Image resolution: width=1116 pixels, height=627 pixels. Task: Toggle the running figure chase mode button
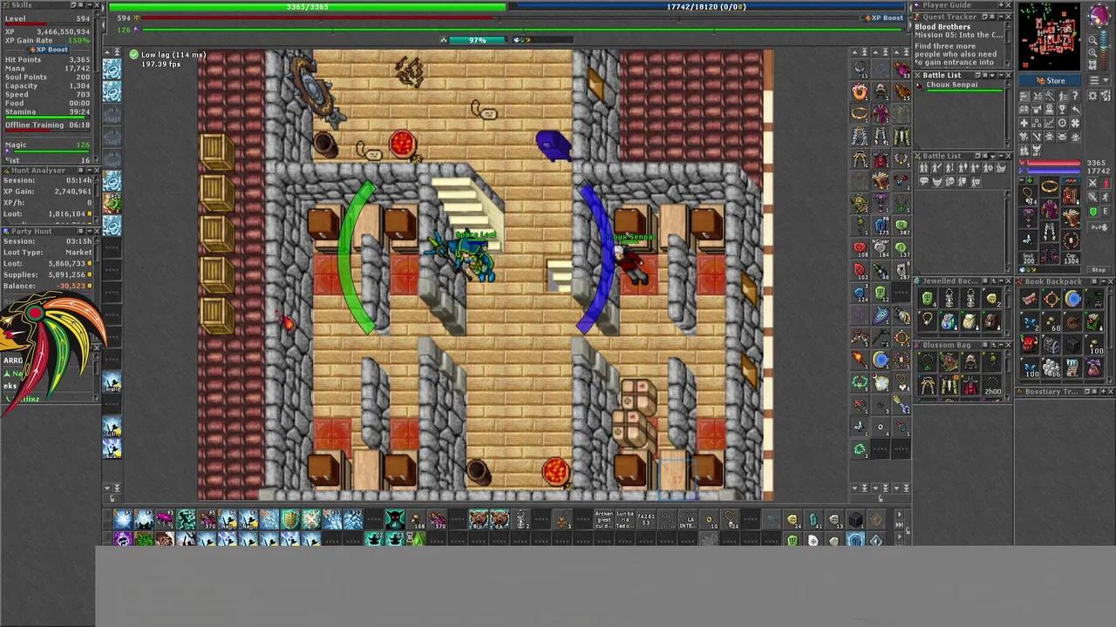[x=1106, y=197]
